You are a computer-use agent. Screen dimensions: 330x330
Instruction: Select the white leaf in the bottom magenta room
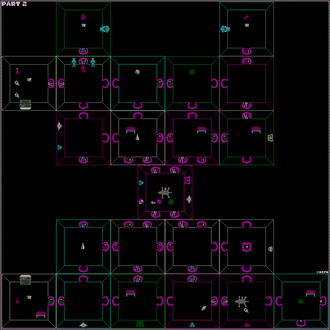(x=204, y=308)
